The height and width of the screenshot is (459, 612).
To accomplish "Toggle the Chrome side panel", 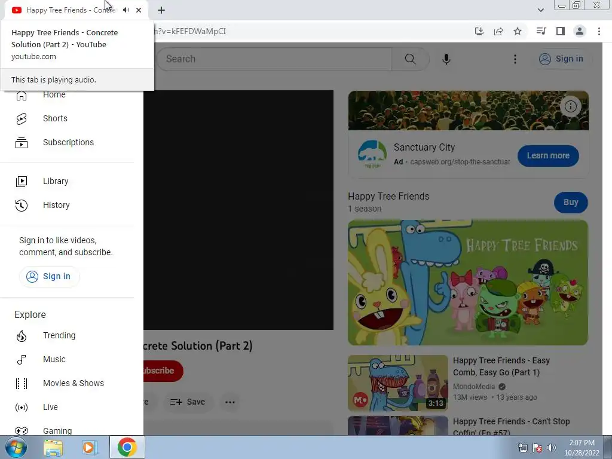I will (561, 31).
